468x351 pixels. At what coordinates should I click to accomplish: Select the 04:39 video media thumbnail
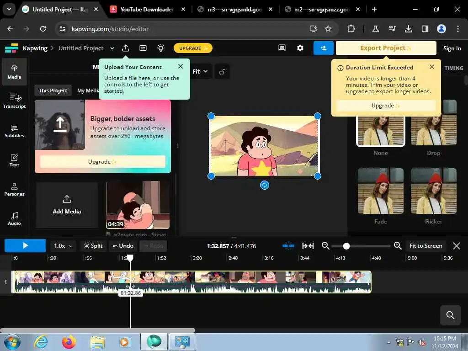click(x=138, y=205)
